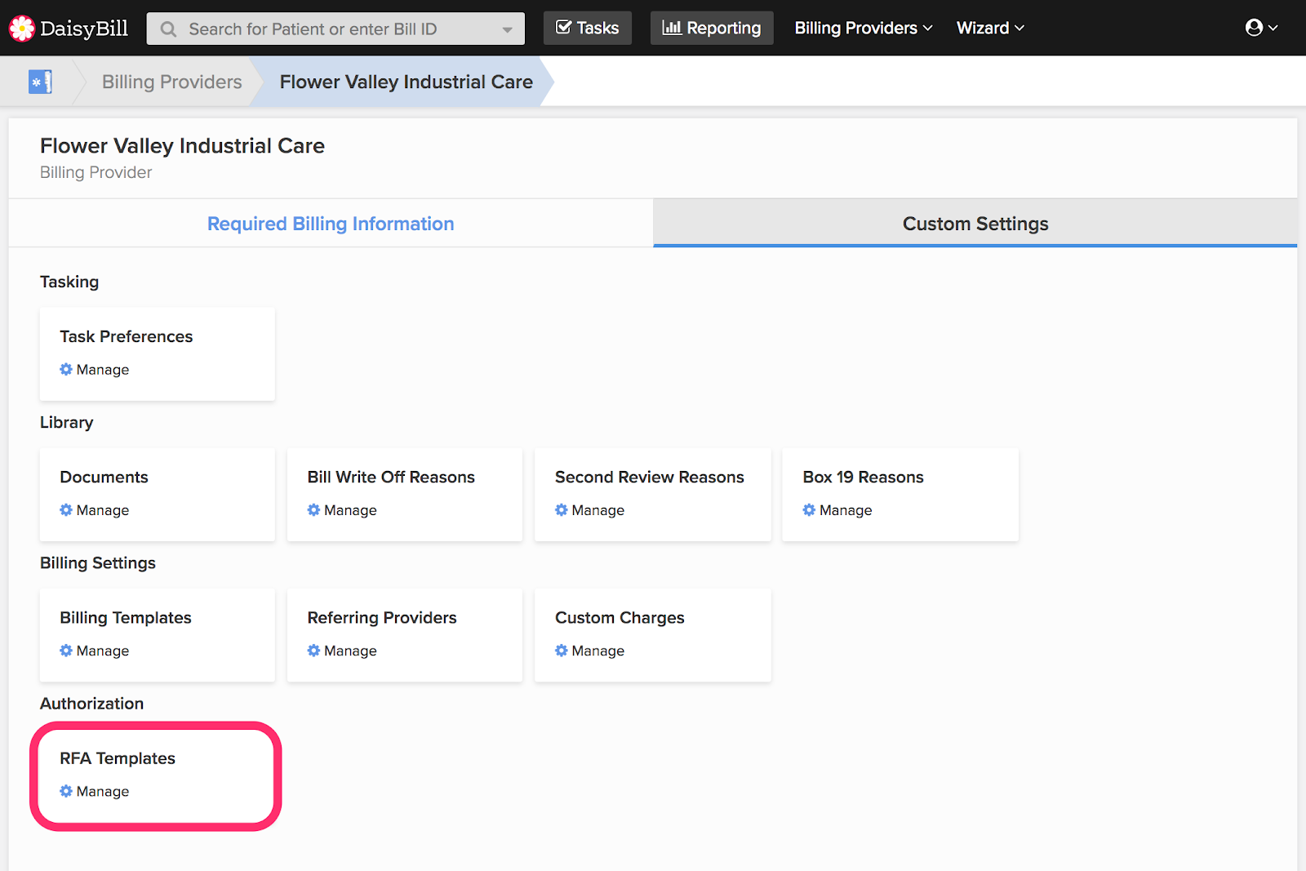Select the Custom Settings tab
The height and width of the screenshot is (871, 1306).
point(975,224)
